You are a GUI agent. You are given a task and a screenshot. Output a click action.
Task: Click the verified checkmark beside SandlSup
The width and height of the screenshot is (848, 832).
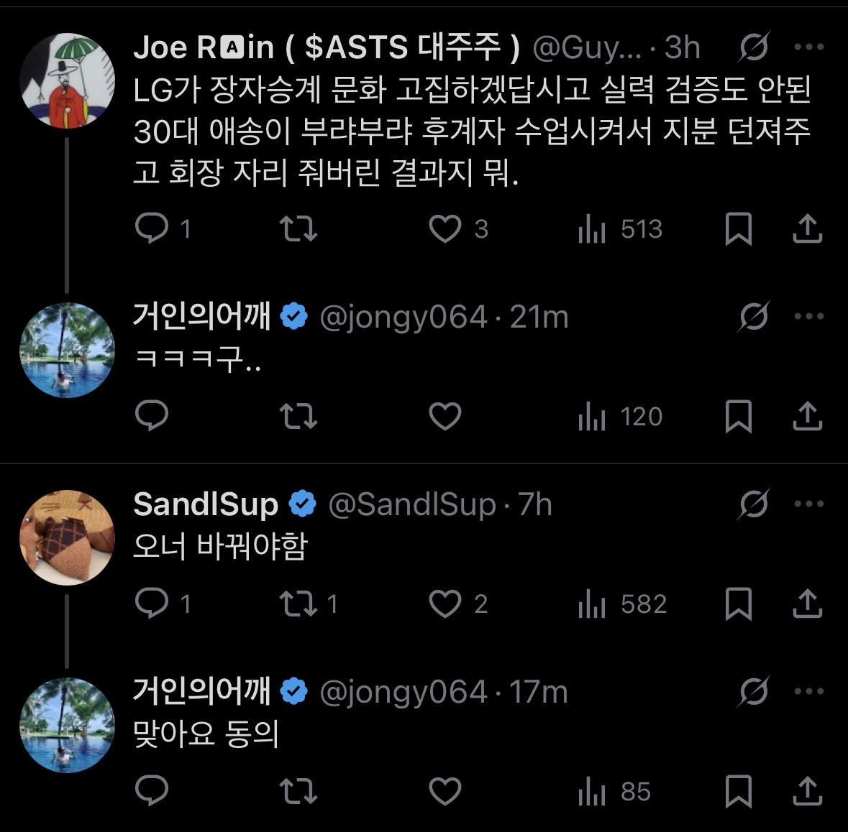[x=301, y=504]
